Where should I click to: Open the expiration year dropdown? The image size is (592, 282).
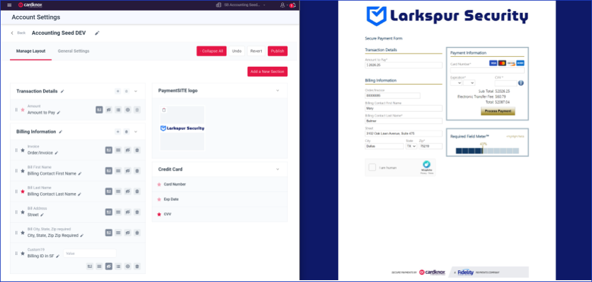(470, 83)
